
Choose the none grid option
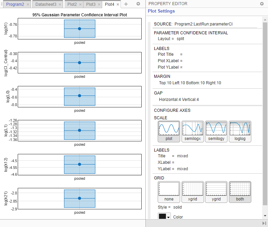click(169, 192)
